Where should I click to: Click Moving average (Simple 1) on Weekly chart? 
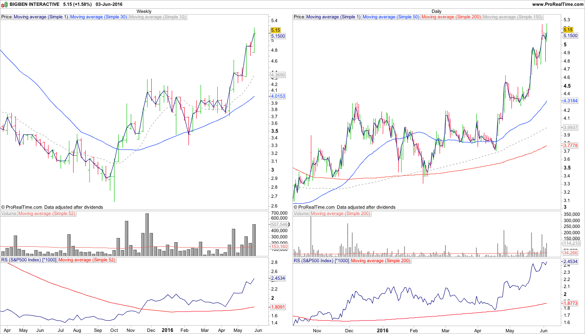[x=41, y=17]
